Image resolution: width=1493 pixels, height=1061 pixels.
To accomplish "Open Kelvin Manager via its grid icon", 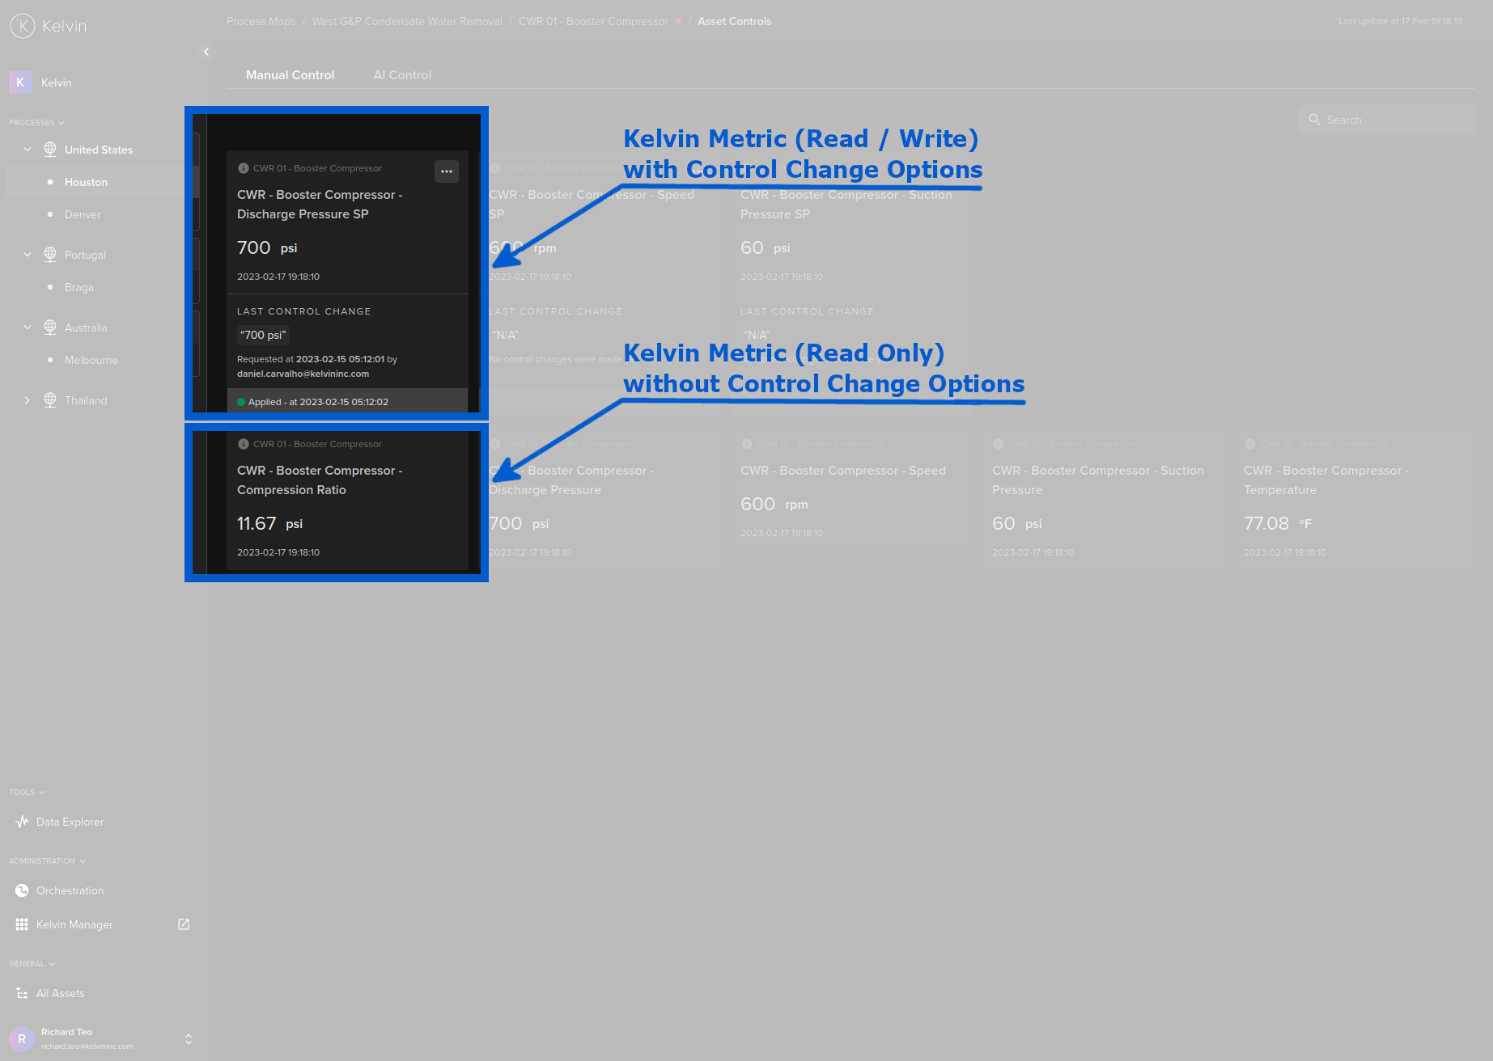I will coord(20,924).
